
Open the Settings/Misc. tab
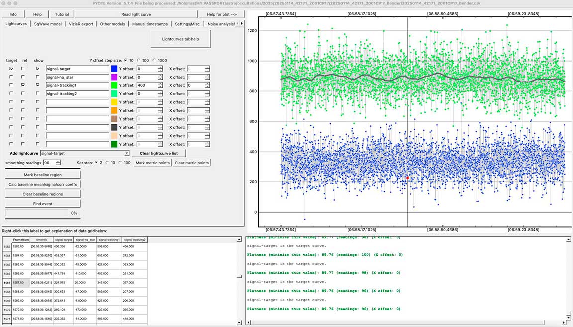[188, 24]
